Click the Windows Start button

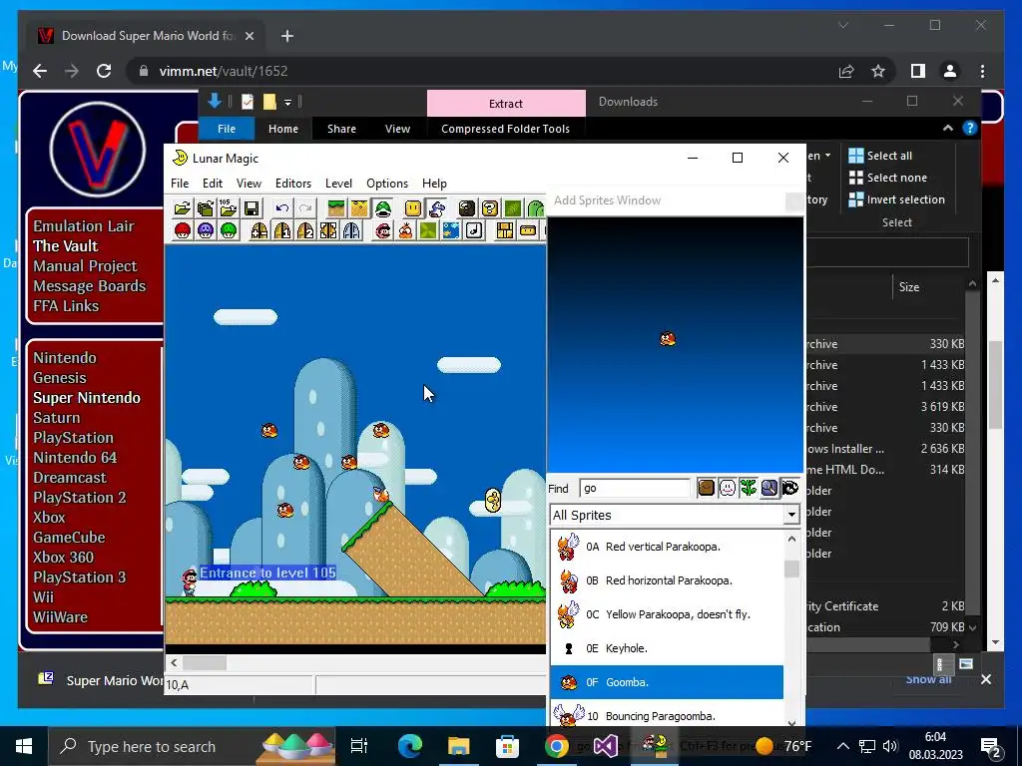(x=24, y=746)
